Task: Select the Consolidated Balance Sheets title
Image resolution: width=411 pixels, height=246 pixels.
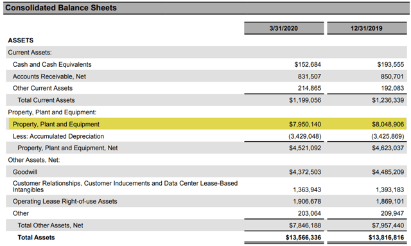Action: (61, 8)
